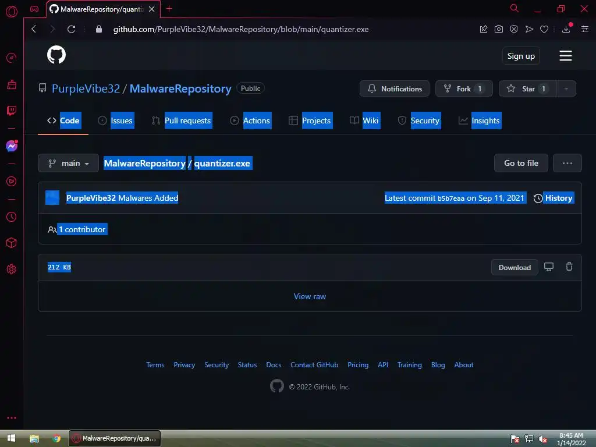This screenshot has height=447, width=596.
Task: Open History clock icon in sidebar
Action: pyautogui.click(x=12, y=217)
